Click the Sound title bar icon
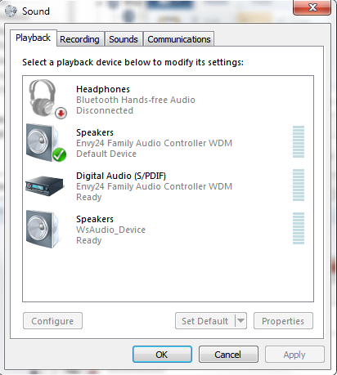Viewport: 337px width, 375px height. click(11, 11)
